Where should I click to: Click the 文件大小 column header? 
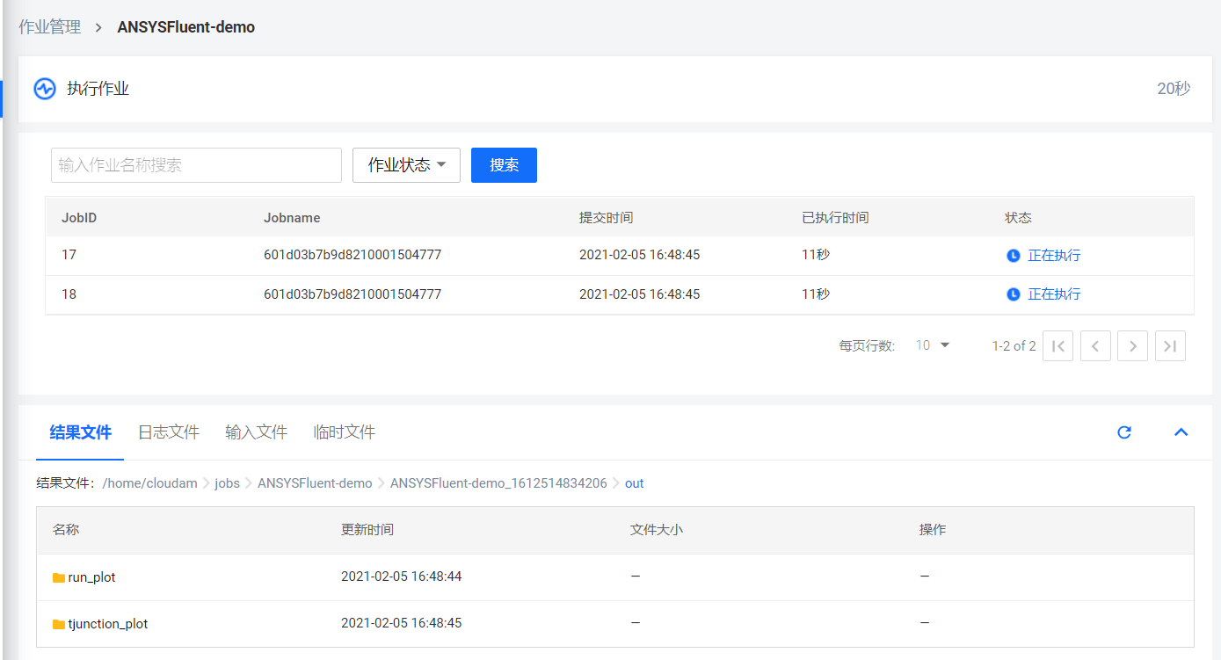pyautogui.click(x=657, y=530)
